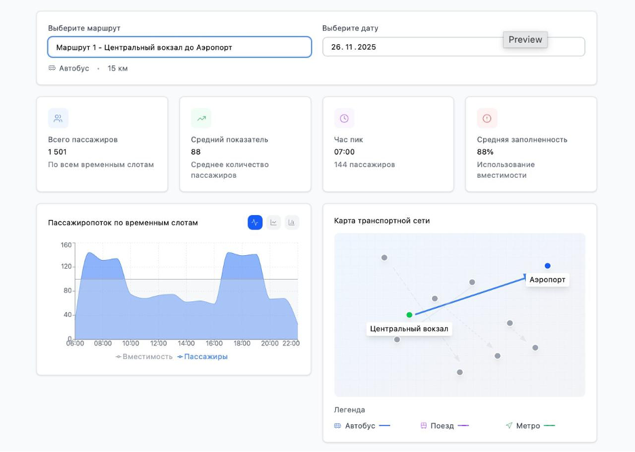Open the route selection dropdown

(180, 47)
